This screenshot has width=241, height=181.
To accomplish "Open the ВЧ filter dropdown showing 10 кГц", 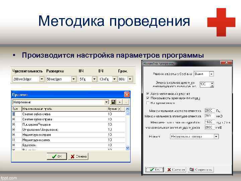I will coord(114,79).
